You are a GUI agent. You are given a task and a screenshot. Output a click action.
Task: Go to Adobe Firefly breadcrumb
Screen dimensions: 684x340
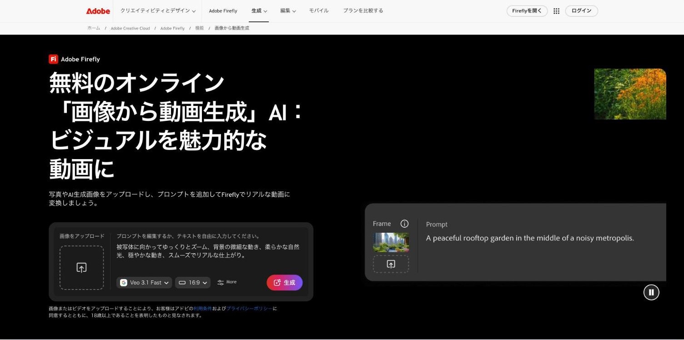(172, 28)
